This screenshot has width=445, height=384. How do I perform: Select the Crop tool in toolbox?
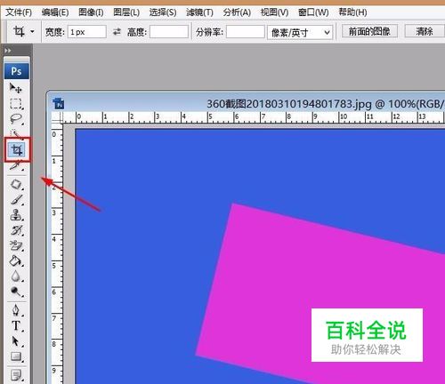coord(17,149)
